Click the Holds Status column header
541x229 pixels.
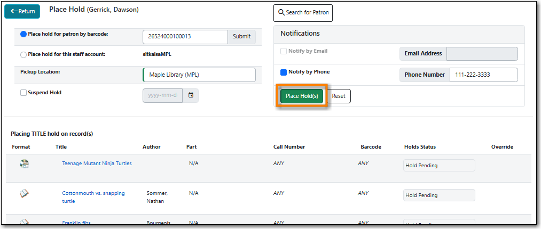(420, 147)
